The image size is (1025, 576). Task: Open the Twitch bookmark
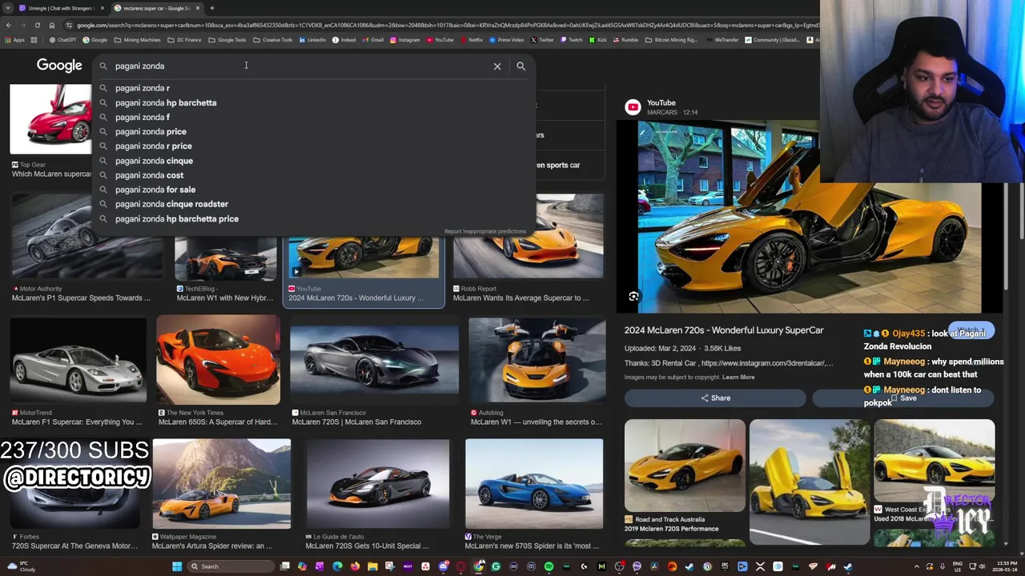point(573,40)
